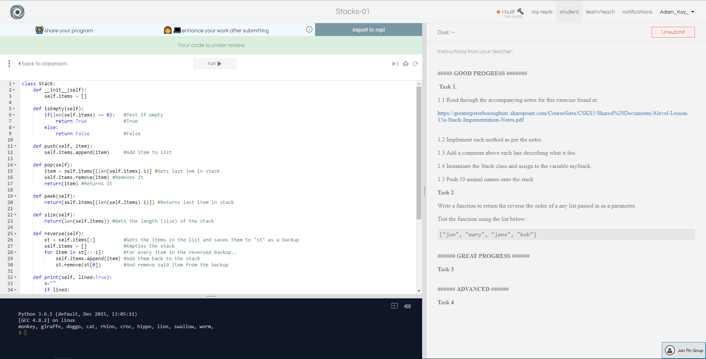
Task: Click the 'Task 2' heading
Action: point(446,193)
